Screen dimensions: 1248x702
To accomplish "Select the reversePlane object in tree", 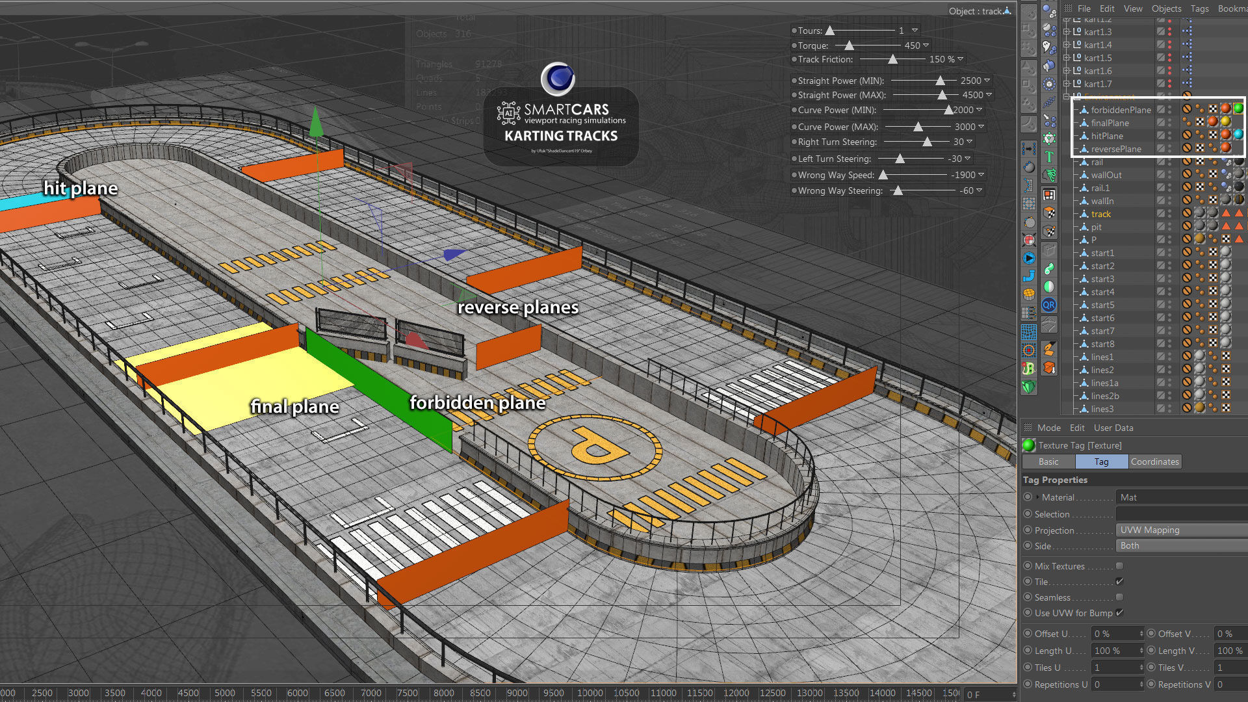I will [1115, 149].
